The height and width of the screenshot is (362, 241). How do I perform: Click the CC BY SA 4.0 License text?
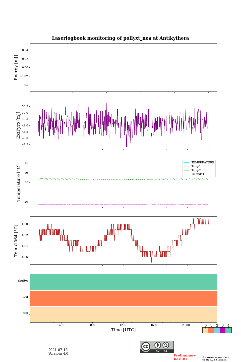click(214, 360)
